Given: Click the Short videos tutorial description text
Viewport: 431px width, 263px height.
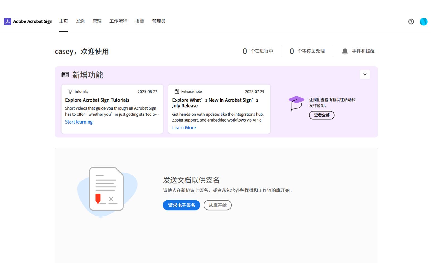Looking at the screenshot, I should pyautogui.click(x=112, y=111).
